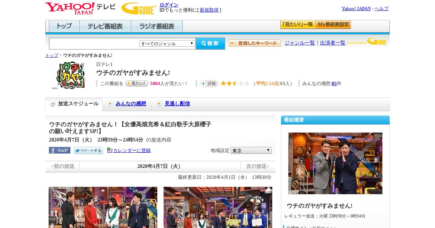Click the star rating display
This screenshot has width=435, height=228.
pyautogui.click(x=235, y=84)
